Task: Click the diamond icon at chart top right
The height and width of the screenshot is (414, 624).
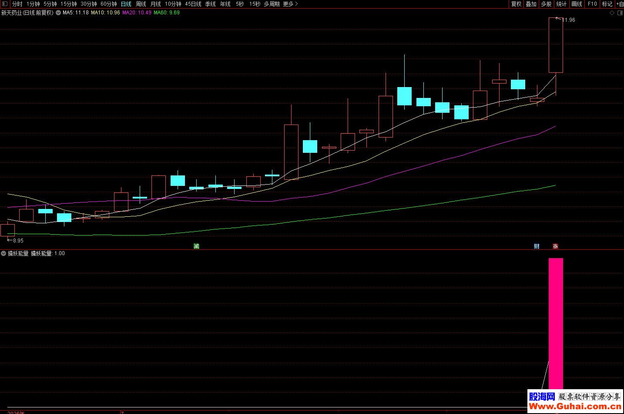Action: pyautogui.click(x=612, y=13)
